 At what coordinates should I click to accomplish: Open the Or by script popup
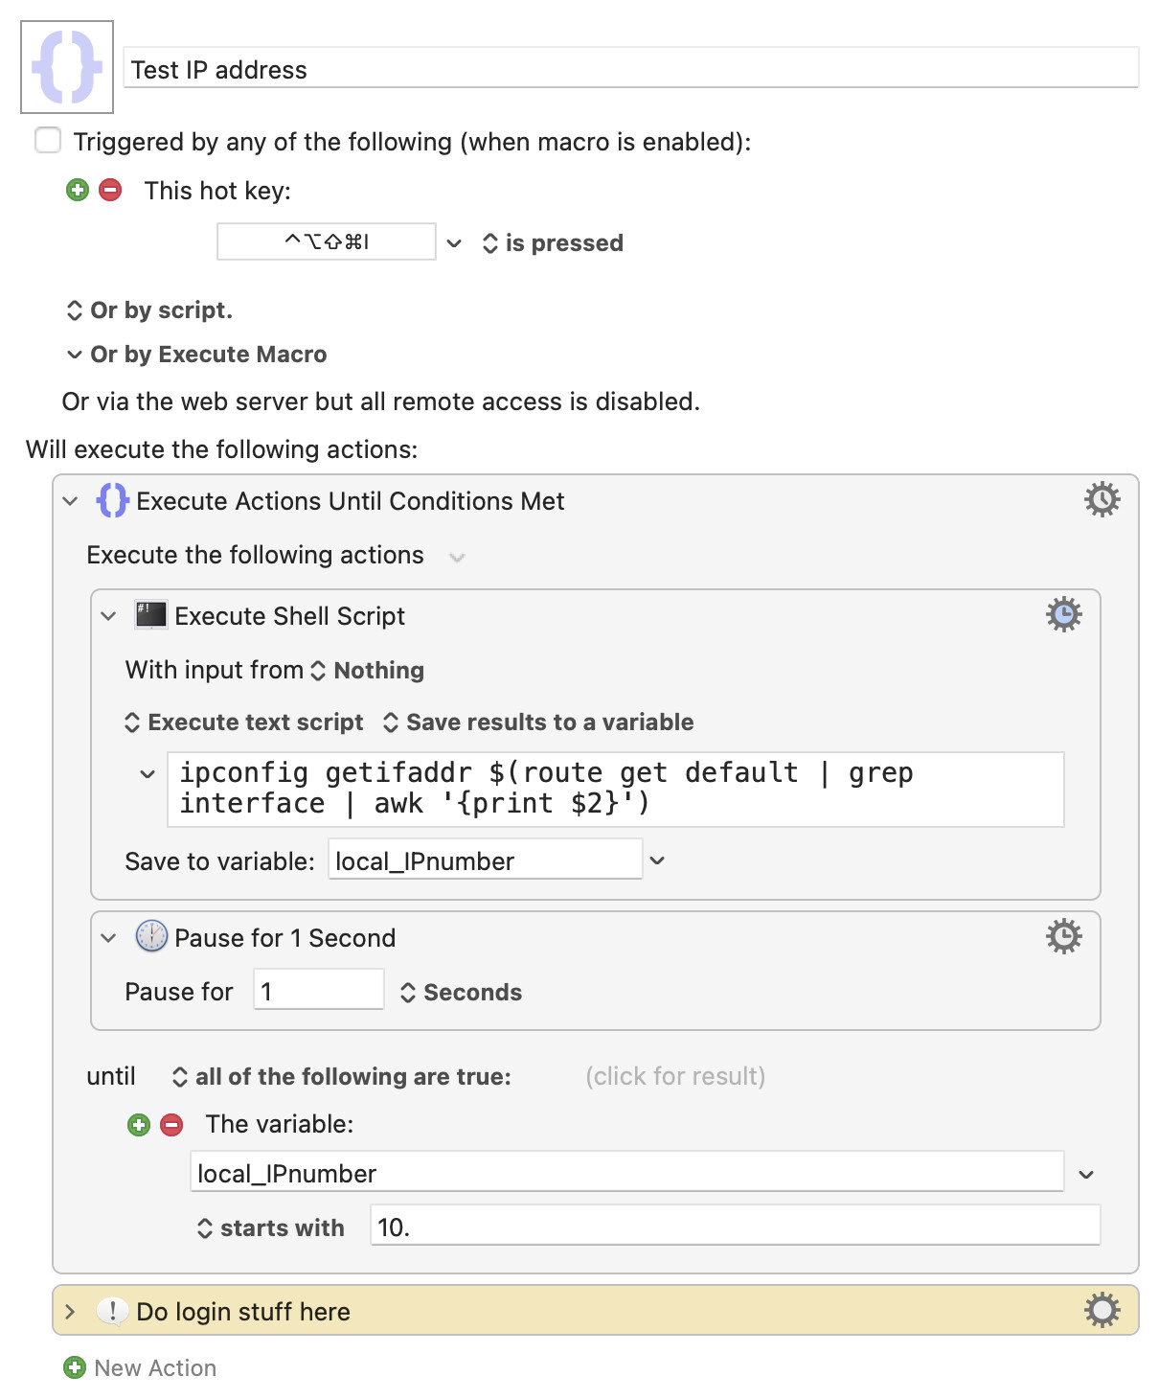(150, 310)
